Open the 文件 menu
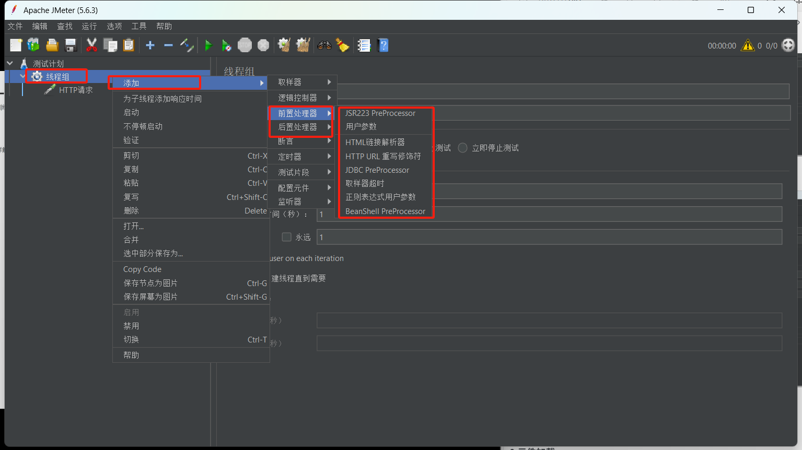Image resolution: width=802 pixels, height=450 pixels. [15, 26]
